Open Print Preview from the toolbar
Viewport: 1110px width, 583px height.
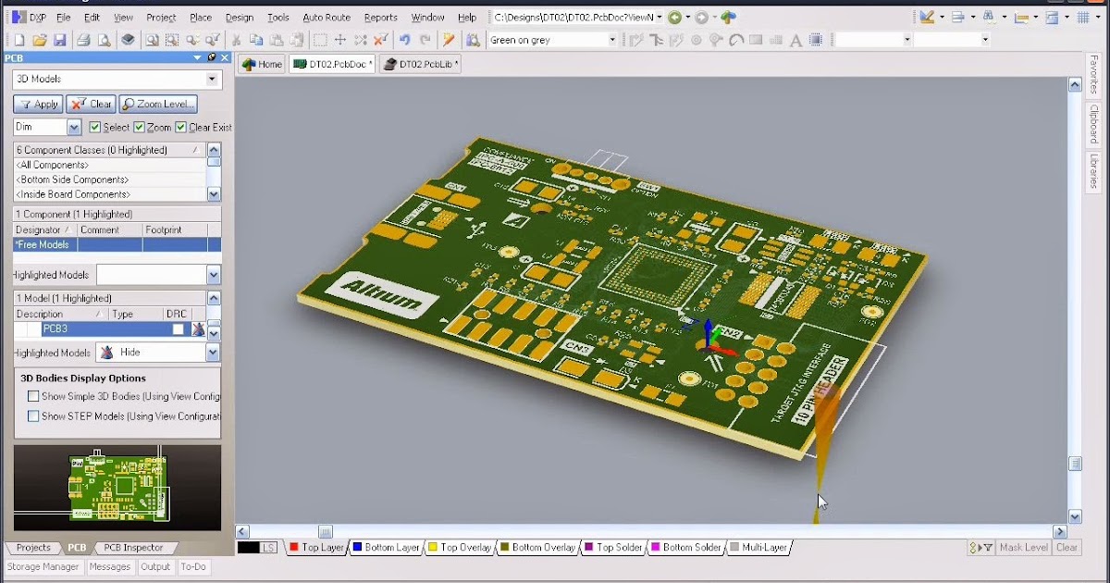pos(105,40)
